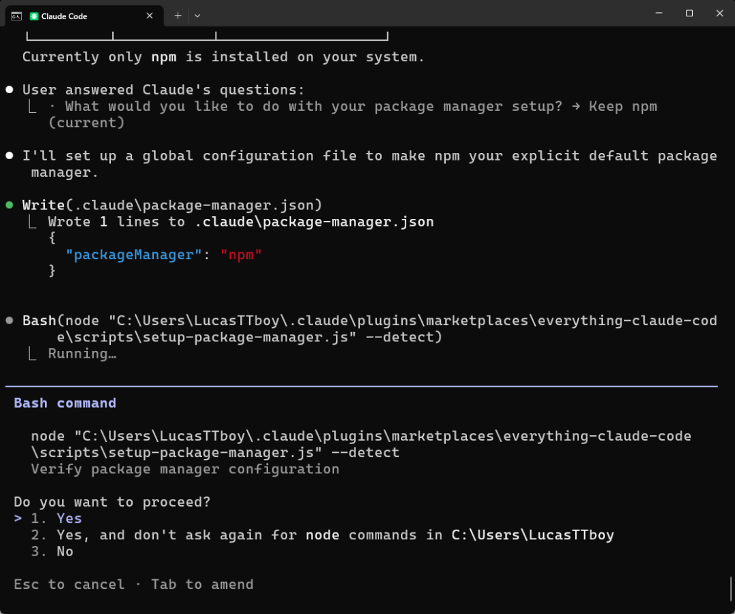Click Wrote 1 lines to result line
Viewport: 735px width, 614px height.
click(241, 222)
